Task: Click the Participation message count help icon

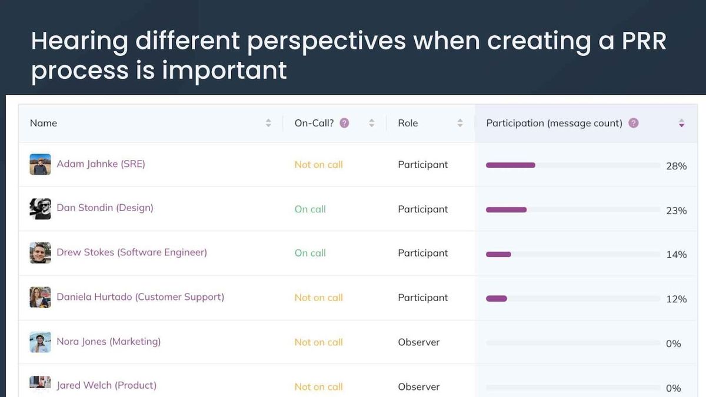Action: click(634, 122)
